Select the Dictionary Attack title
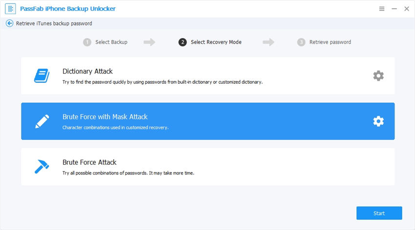The width and height of the screenshot is (415, 230). pyautogui.click(x=87, y=71)
